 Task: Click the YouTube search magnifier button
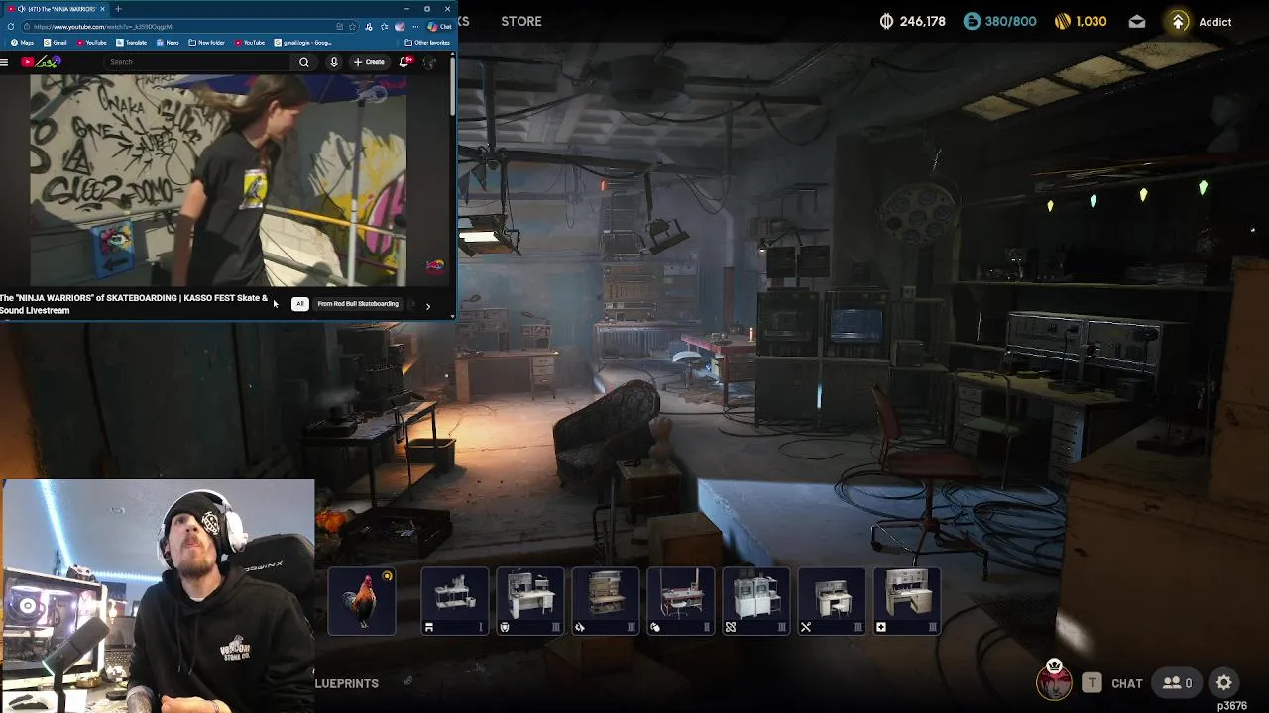pyautogui.click(x=304, y=62)
